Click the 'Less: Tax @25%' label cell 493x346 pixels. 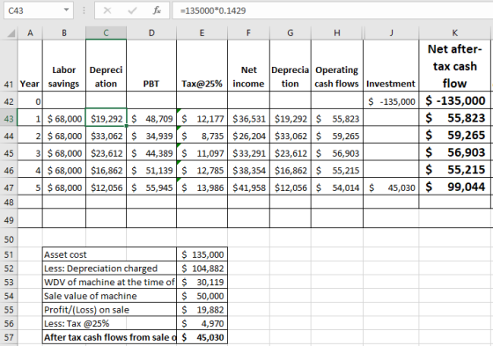pos(109,323)
